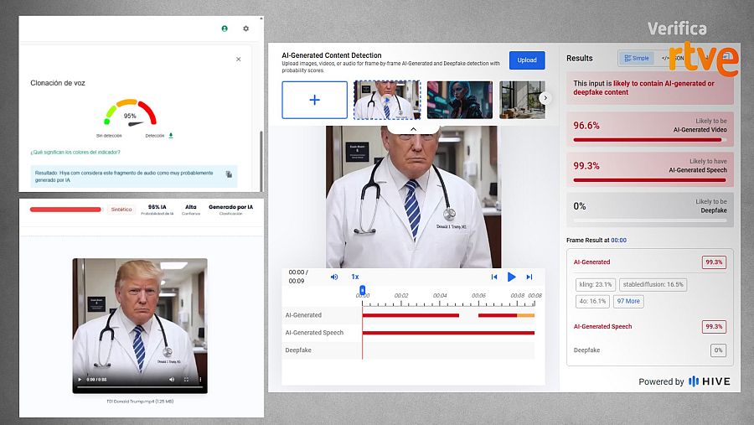
Task: Show next sample thumbnails arrow
Action: [545, 98]
